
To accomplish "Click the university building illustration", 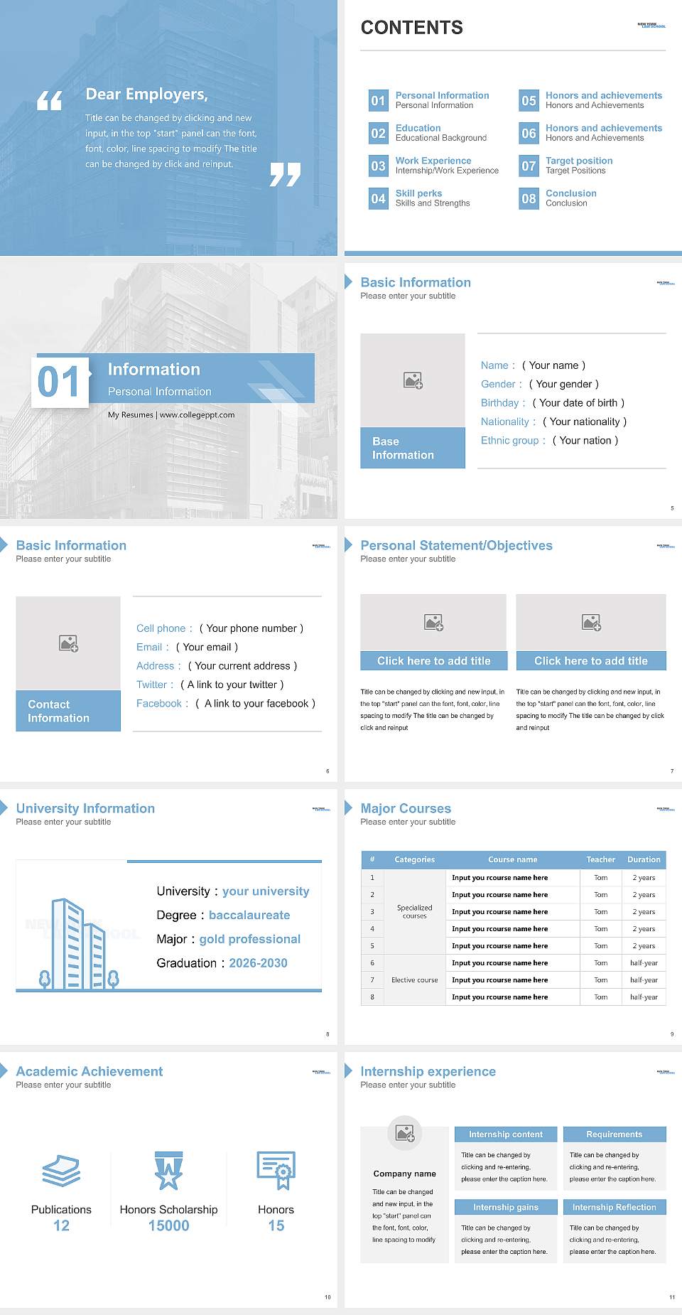I will (x=78, y=944).
